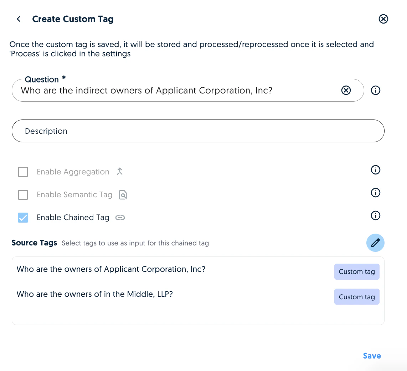
Task: Check the Enable Aggregation checkbox
Action: click(23, 172)
